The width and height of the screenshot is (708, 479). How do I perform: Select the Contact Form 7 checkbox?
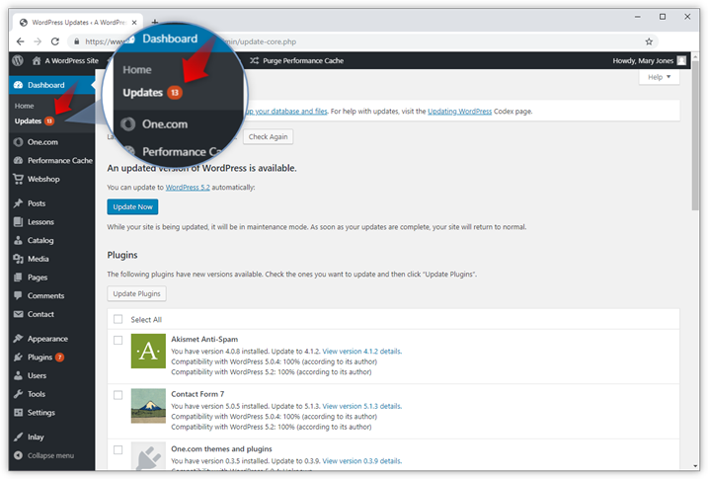[118, 394]
